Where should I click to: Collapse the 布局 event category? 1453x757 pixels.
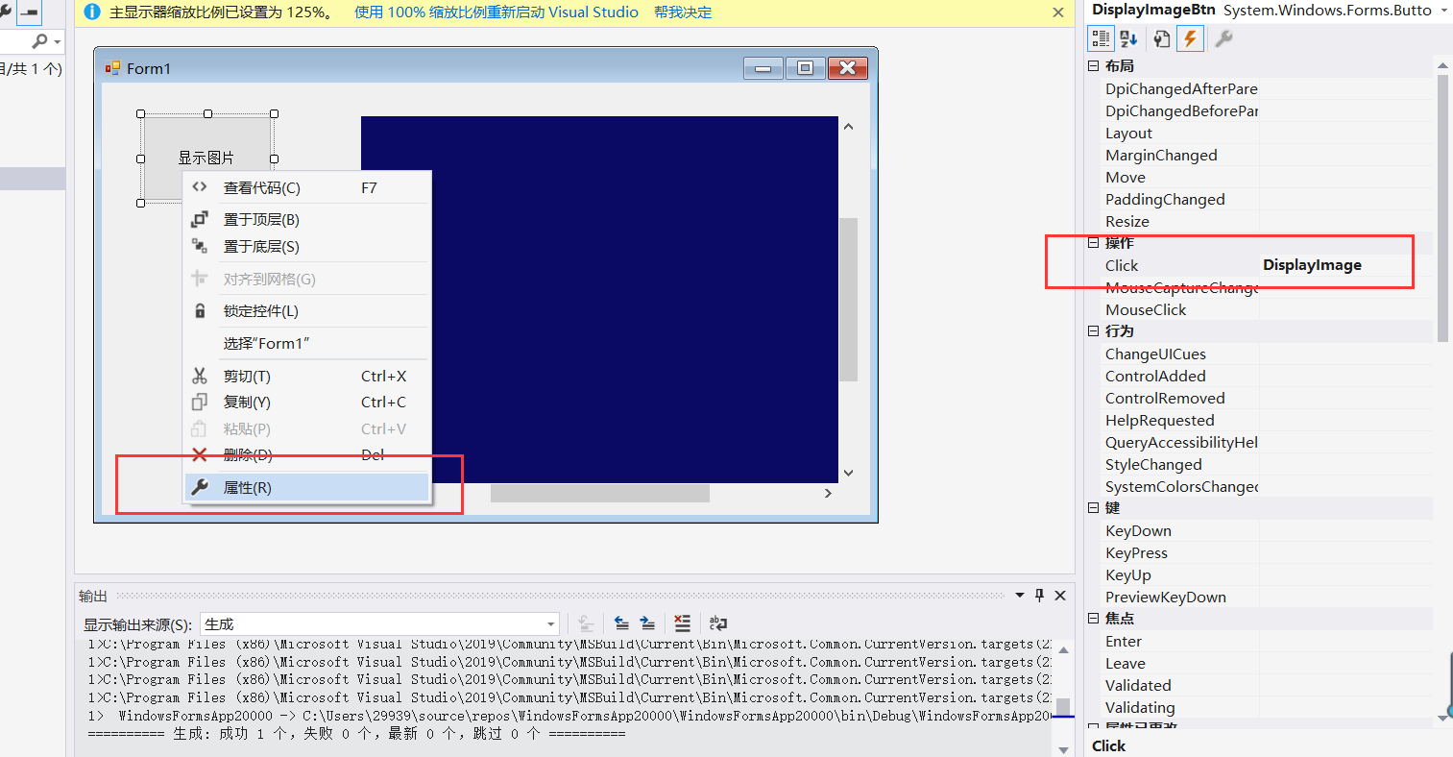(1094, 64)
